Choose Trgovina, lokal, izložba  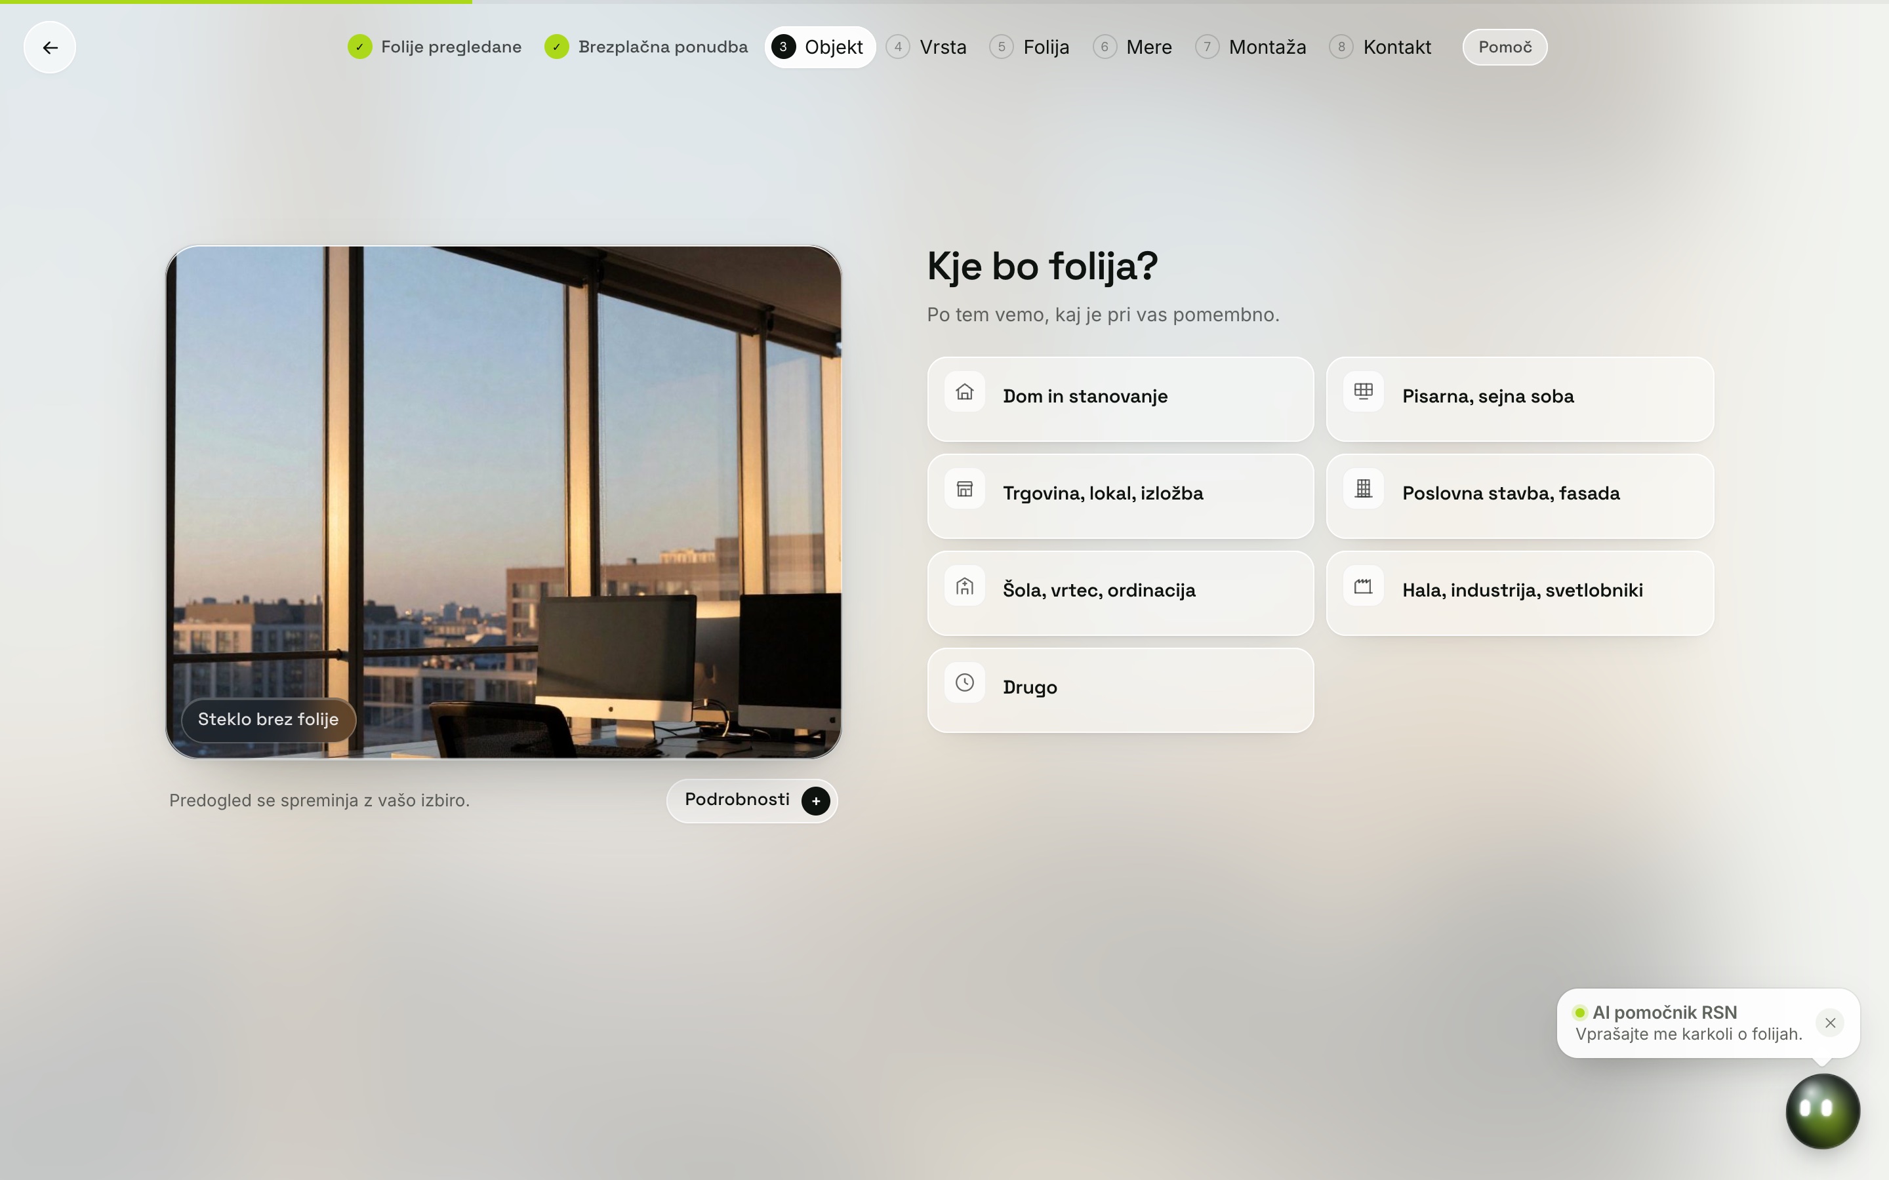[x=1120, y=496]
